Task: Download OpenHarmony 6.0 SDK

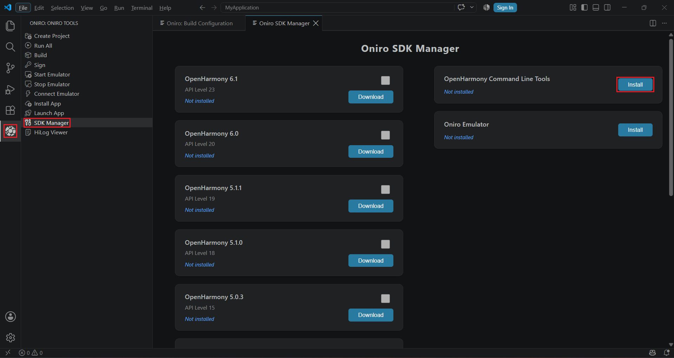Action: [x=371, y=151]
